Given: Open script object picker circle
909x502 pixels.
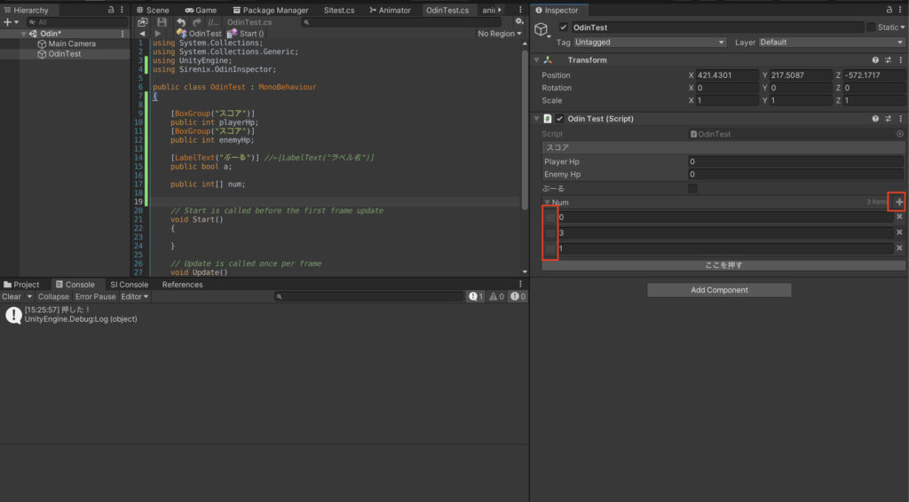Looking at the screenshot, I should 900,134.
